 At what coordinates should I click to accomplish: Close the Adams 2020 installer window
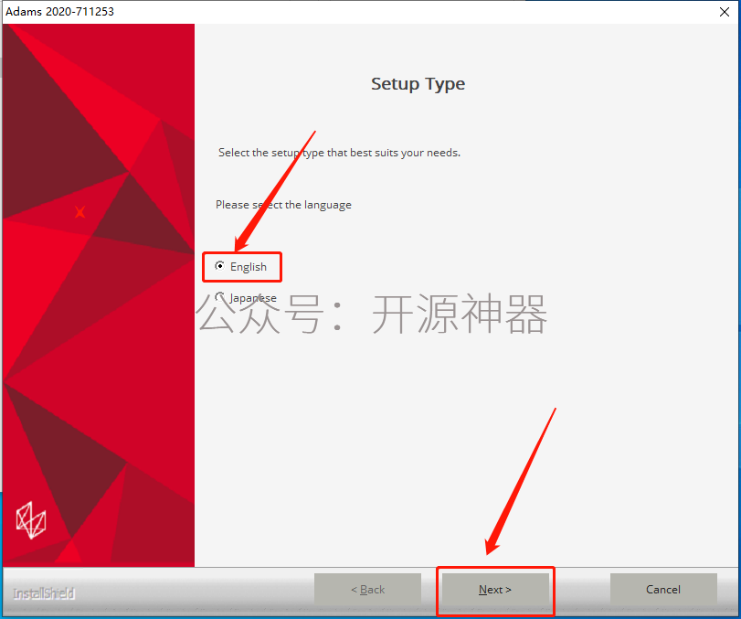tap(724, 12)
